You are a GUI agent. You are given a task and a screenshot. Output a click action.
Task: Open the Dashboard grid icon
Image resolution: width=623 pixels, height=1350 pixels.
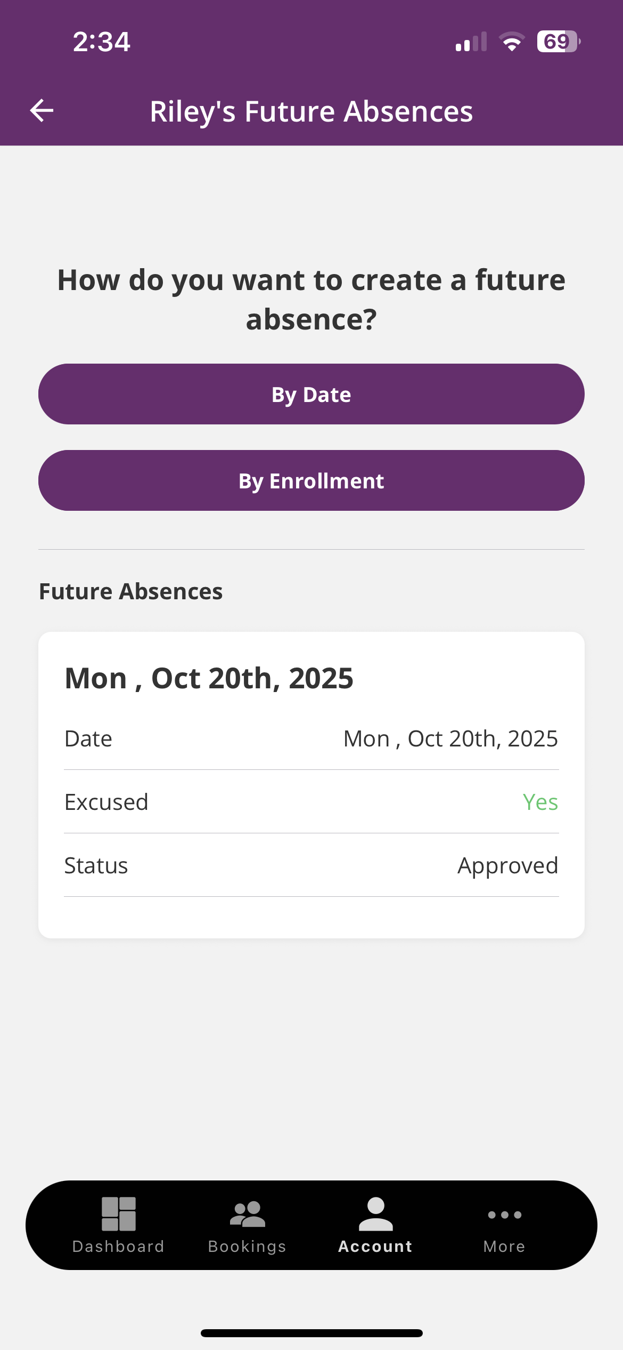click(118, 1214)
